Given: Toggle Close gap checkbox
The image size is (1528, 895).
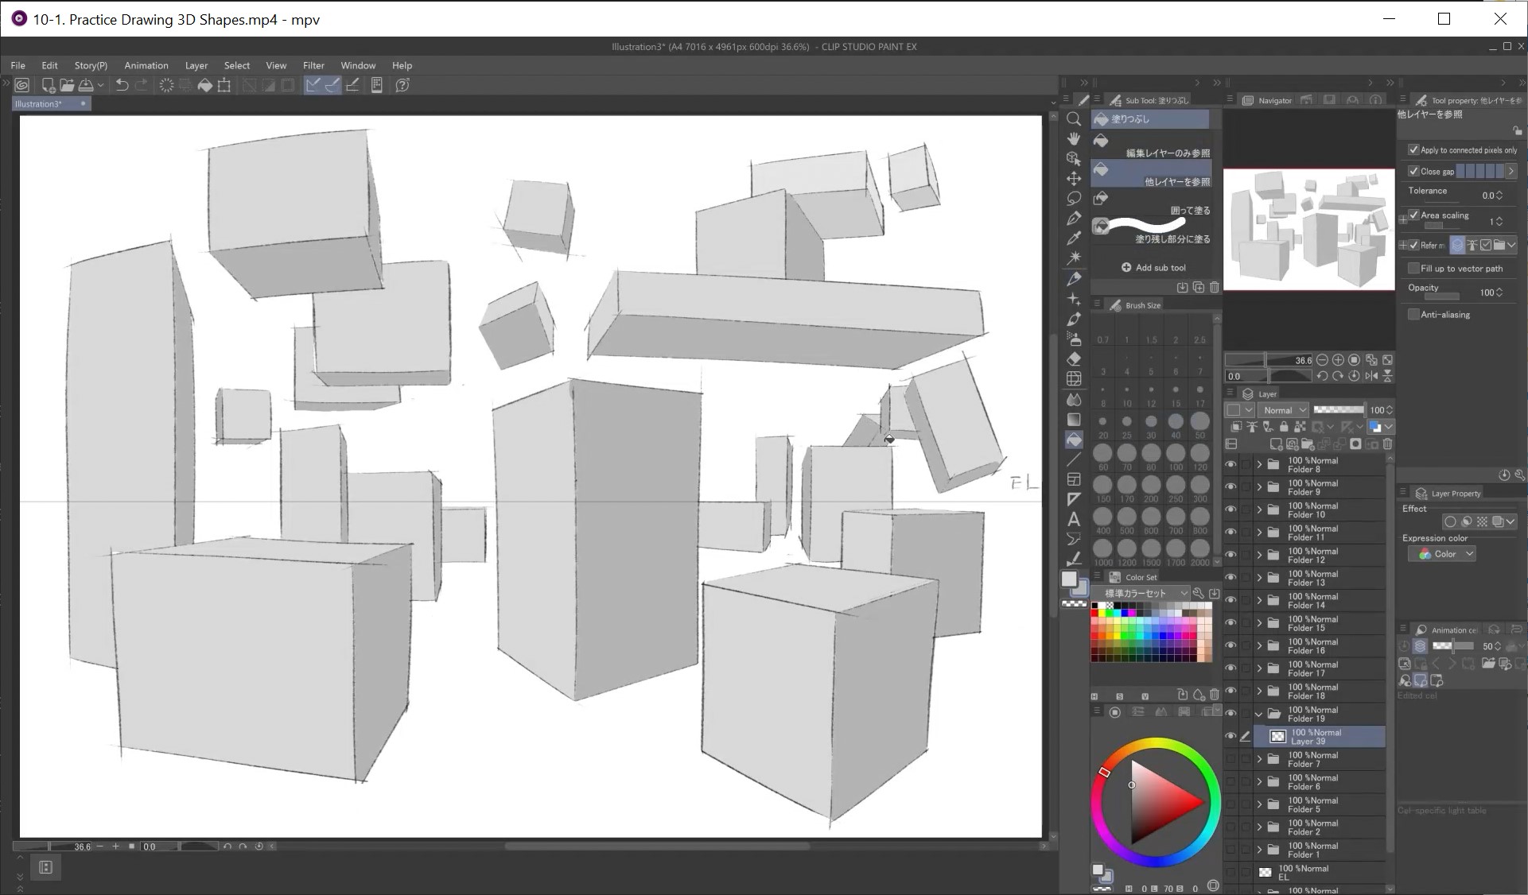Looking at the screenshot, I should click(1413, 171).
